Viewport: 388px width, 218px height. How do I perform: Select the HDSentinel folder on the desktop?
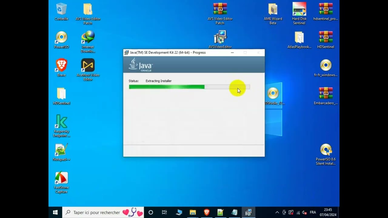[x=61, y=96]
